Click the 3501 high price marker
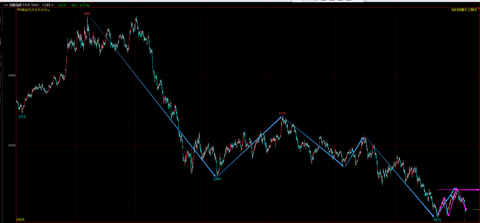This screenshot has width=480, height=223. [x=87, y=14]
